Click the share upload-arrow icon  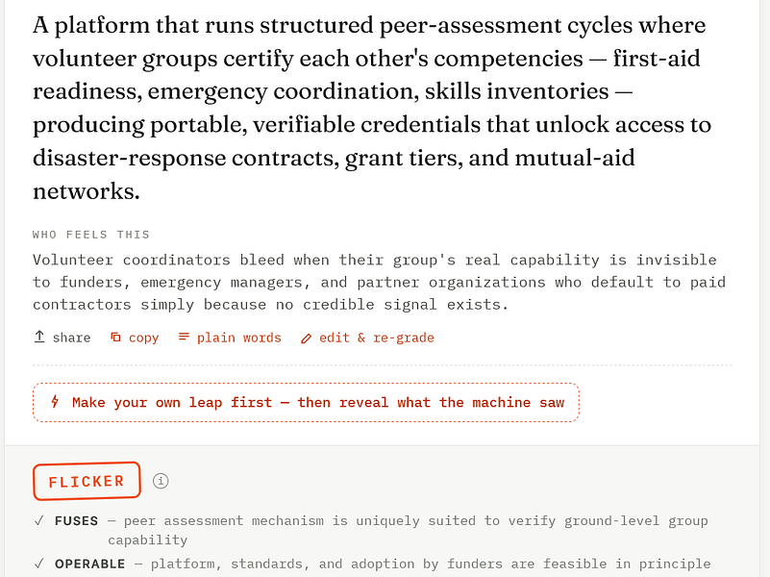[39, 337]
